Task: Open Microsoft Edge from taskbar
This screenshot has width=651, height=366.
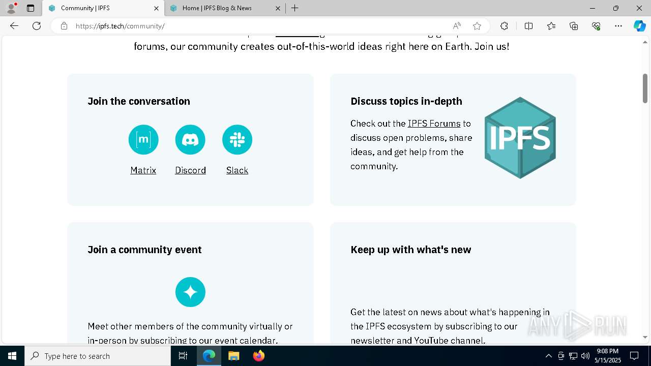Action: (209, 356)
